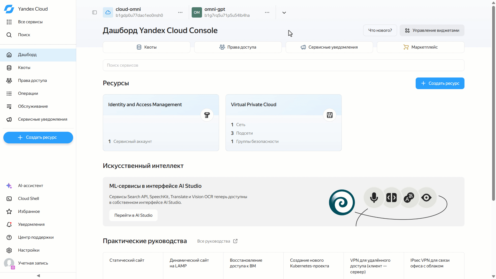Open the Identity and Access Management service icon

pos(207,115)
